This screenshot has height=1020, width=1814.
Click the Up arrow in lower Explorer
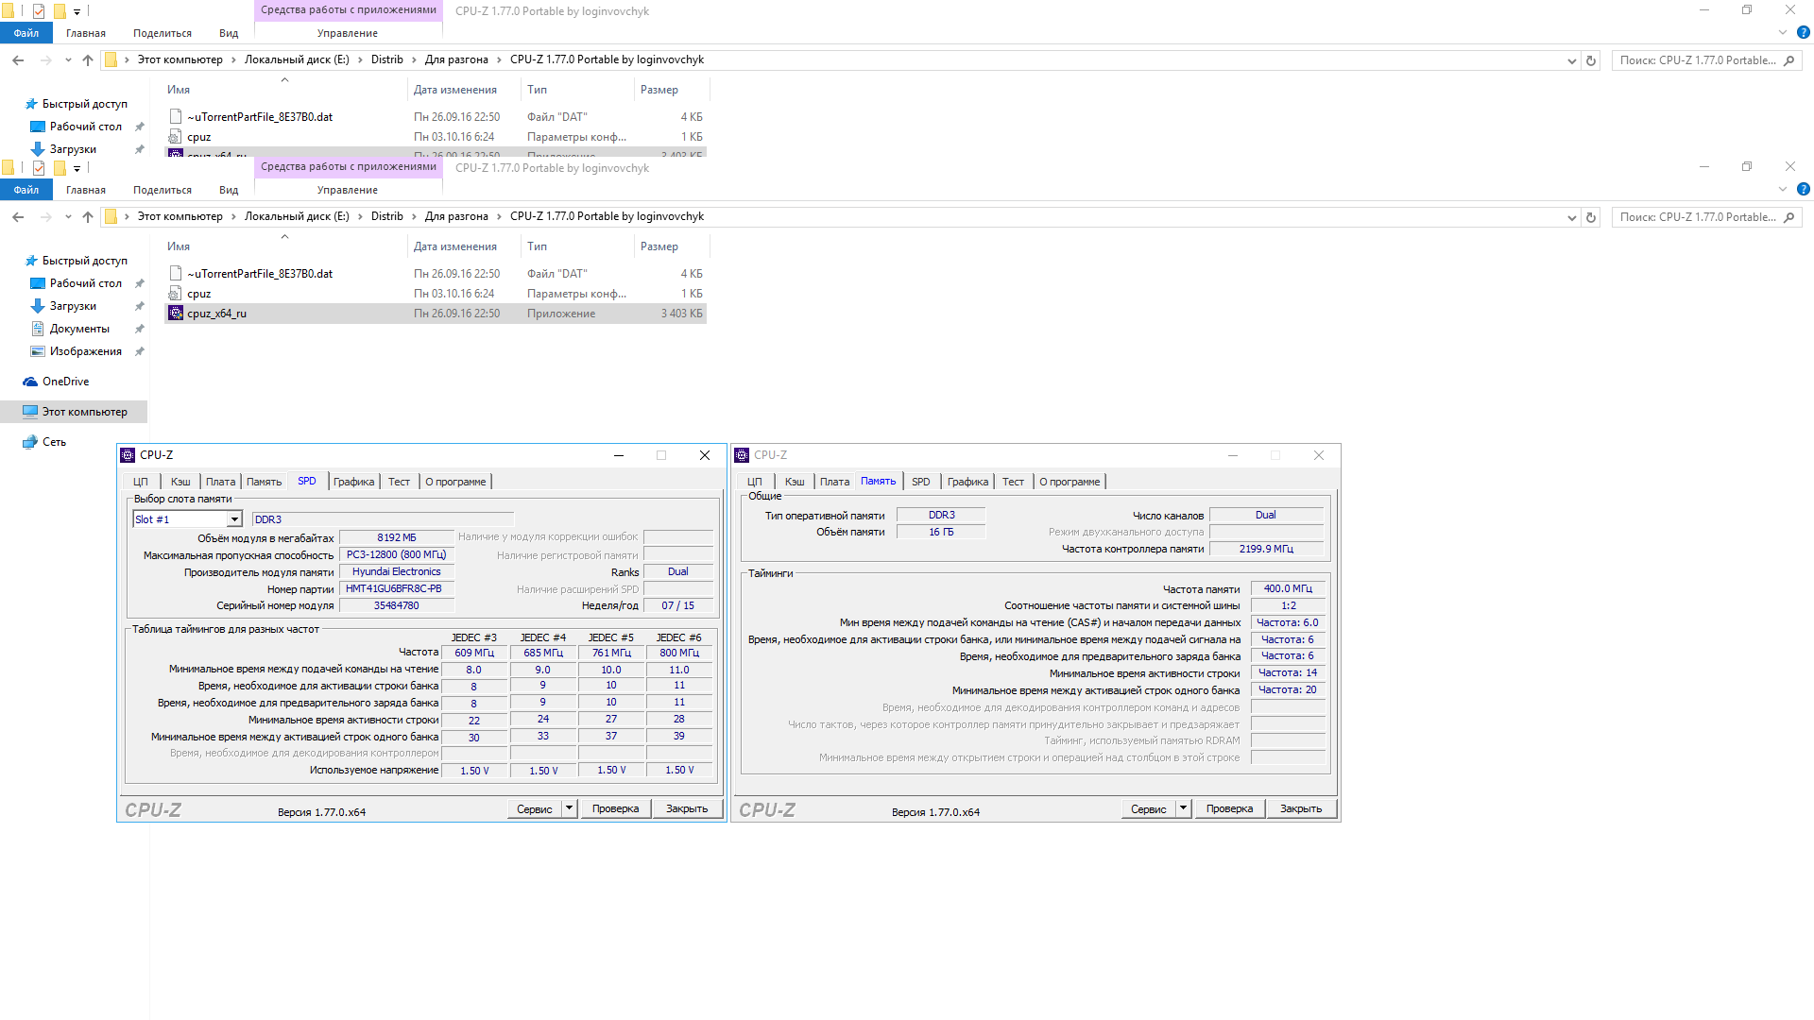click(88, 217)
